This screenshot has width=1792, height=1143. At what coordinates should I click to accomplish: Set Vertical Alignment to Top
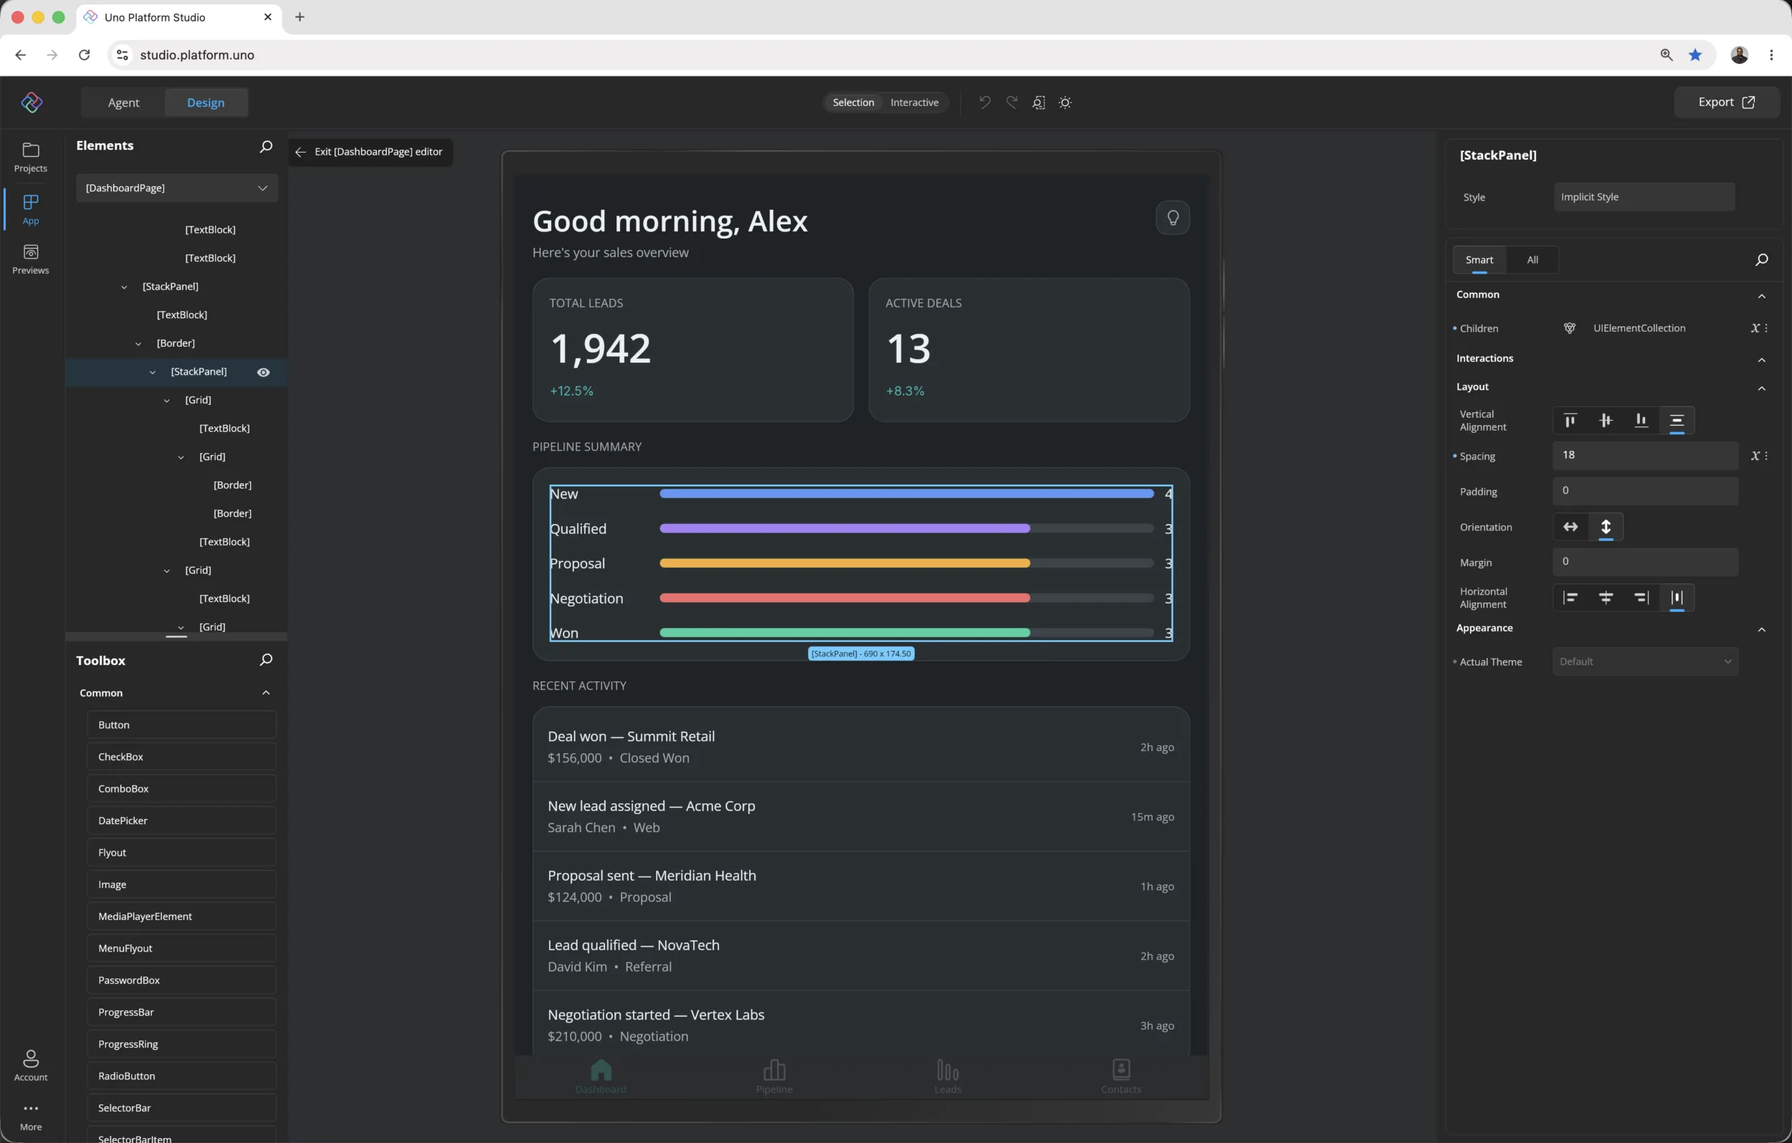(x=1571, y=421)
